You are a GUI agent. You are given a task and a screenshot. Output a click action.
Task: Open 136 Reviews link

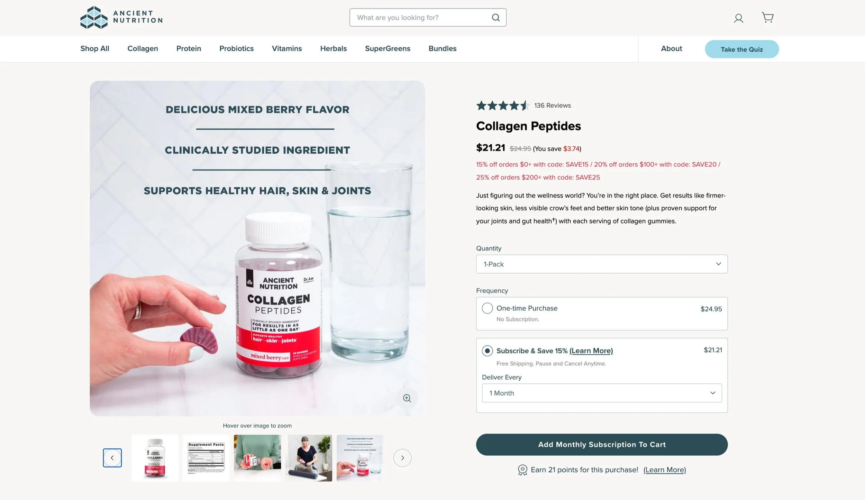tap(552, 106)
